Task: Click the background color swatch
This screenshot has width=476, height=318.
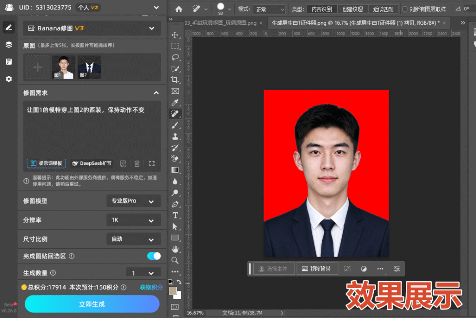Action: tap(178, 296)
